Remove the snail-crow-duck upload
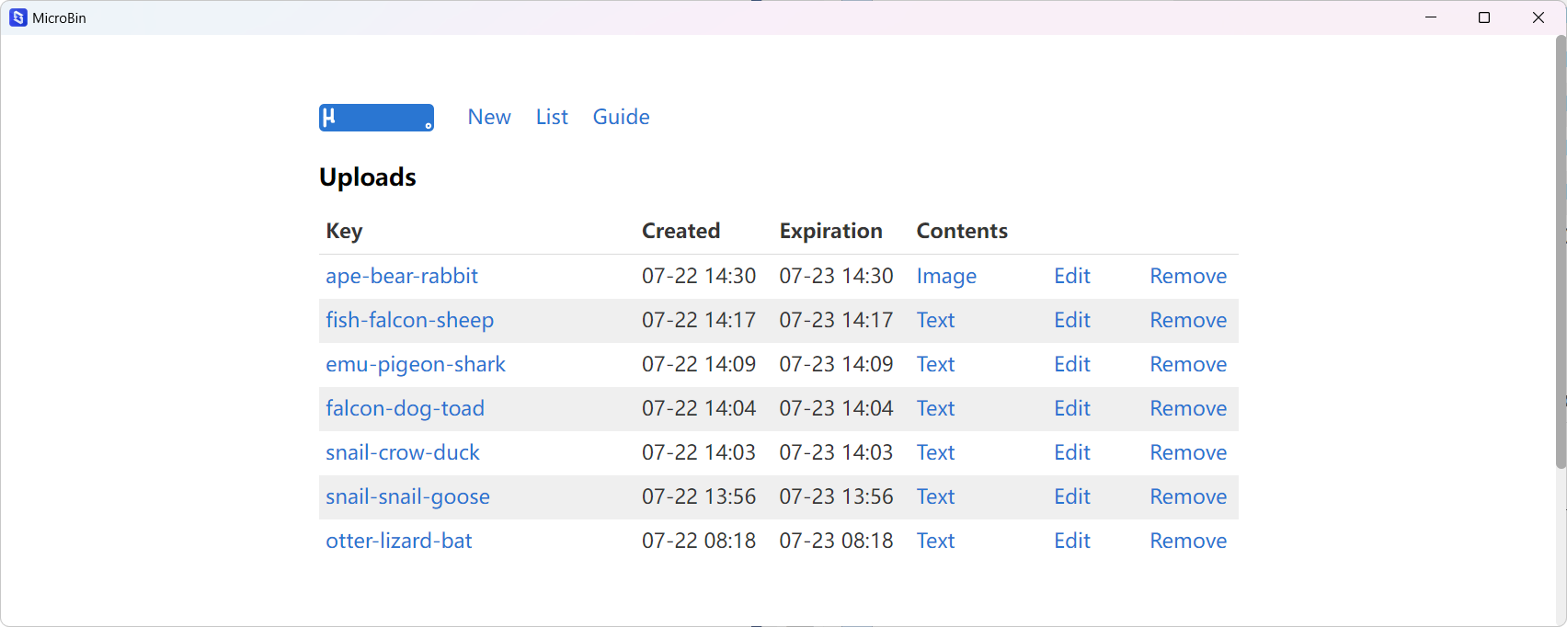This screenshot has height=627, width=1567. click(x=1188, y=452)
